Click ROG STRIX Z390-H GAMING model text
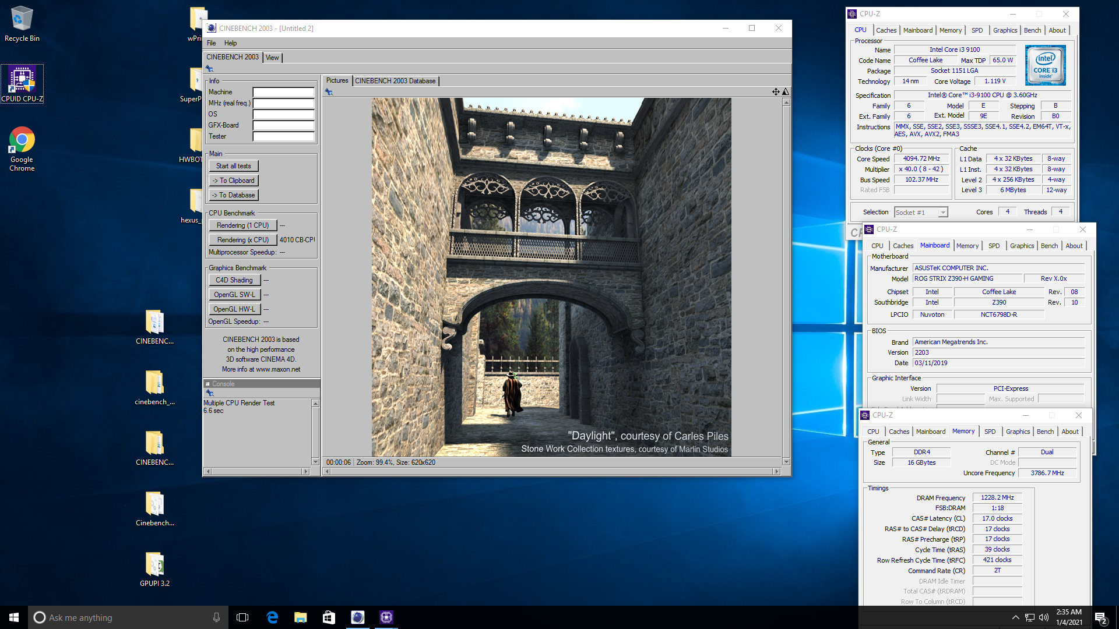Screen dimensions: 1119x629 tap(954, 278)
